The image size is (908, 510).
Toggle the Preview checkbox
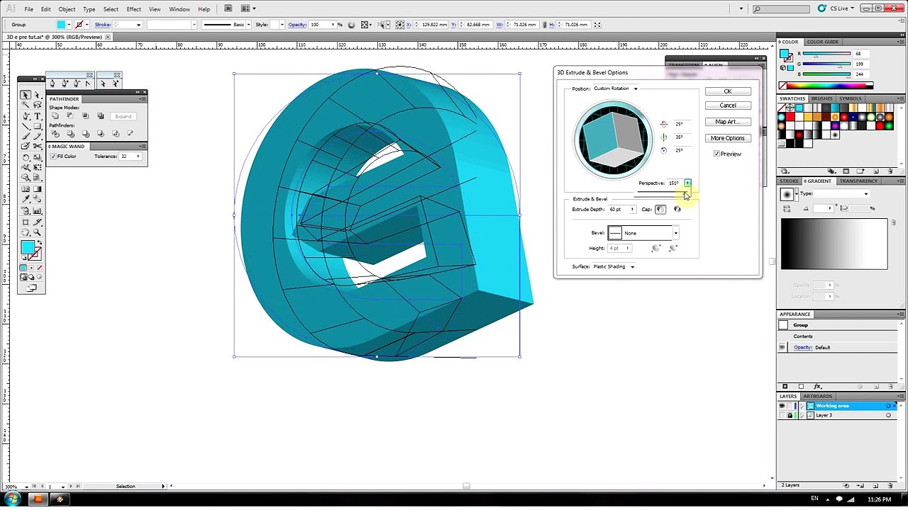[x=717, y=154]
